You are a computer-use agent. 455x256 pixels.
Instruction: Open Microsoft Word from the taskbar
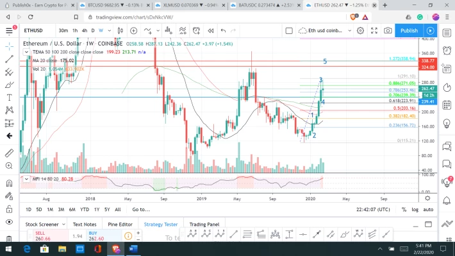133,249
